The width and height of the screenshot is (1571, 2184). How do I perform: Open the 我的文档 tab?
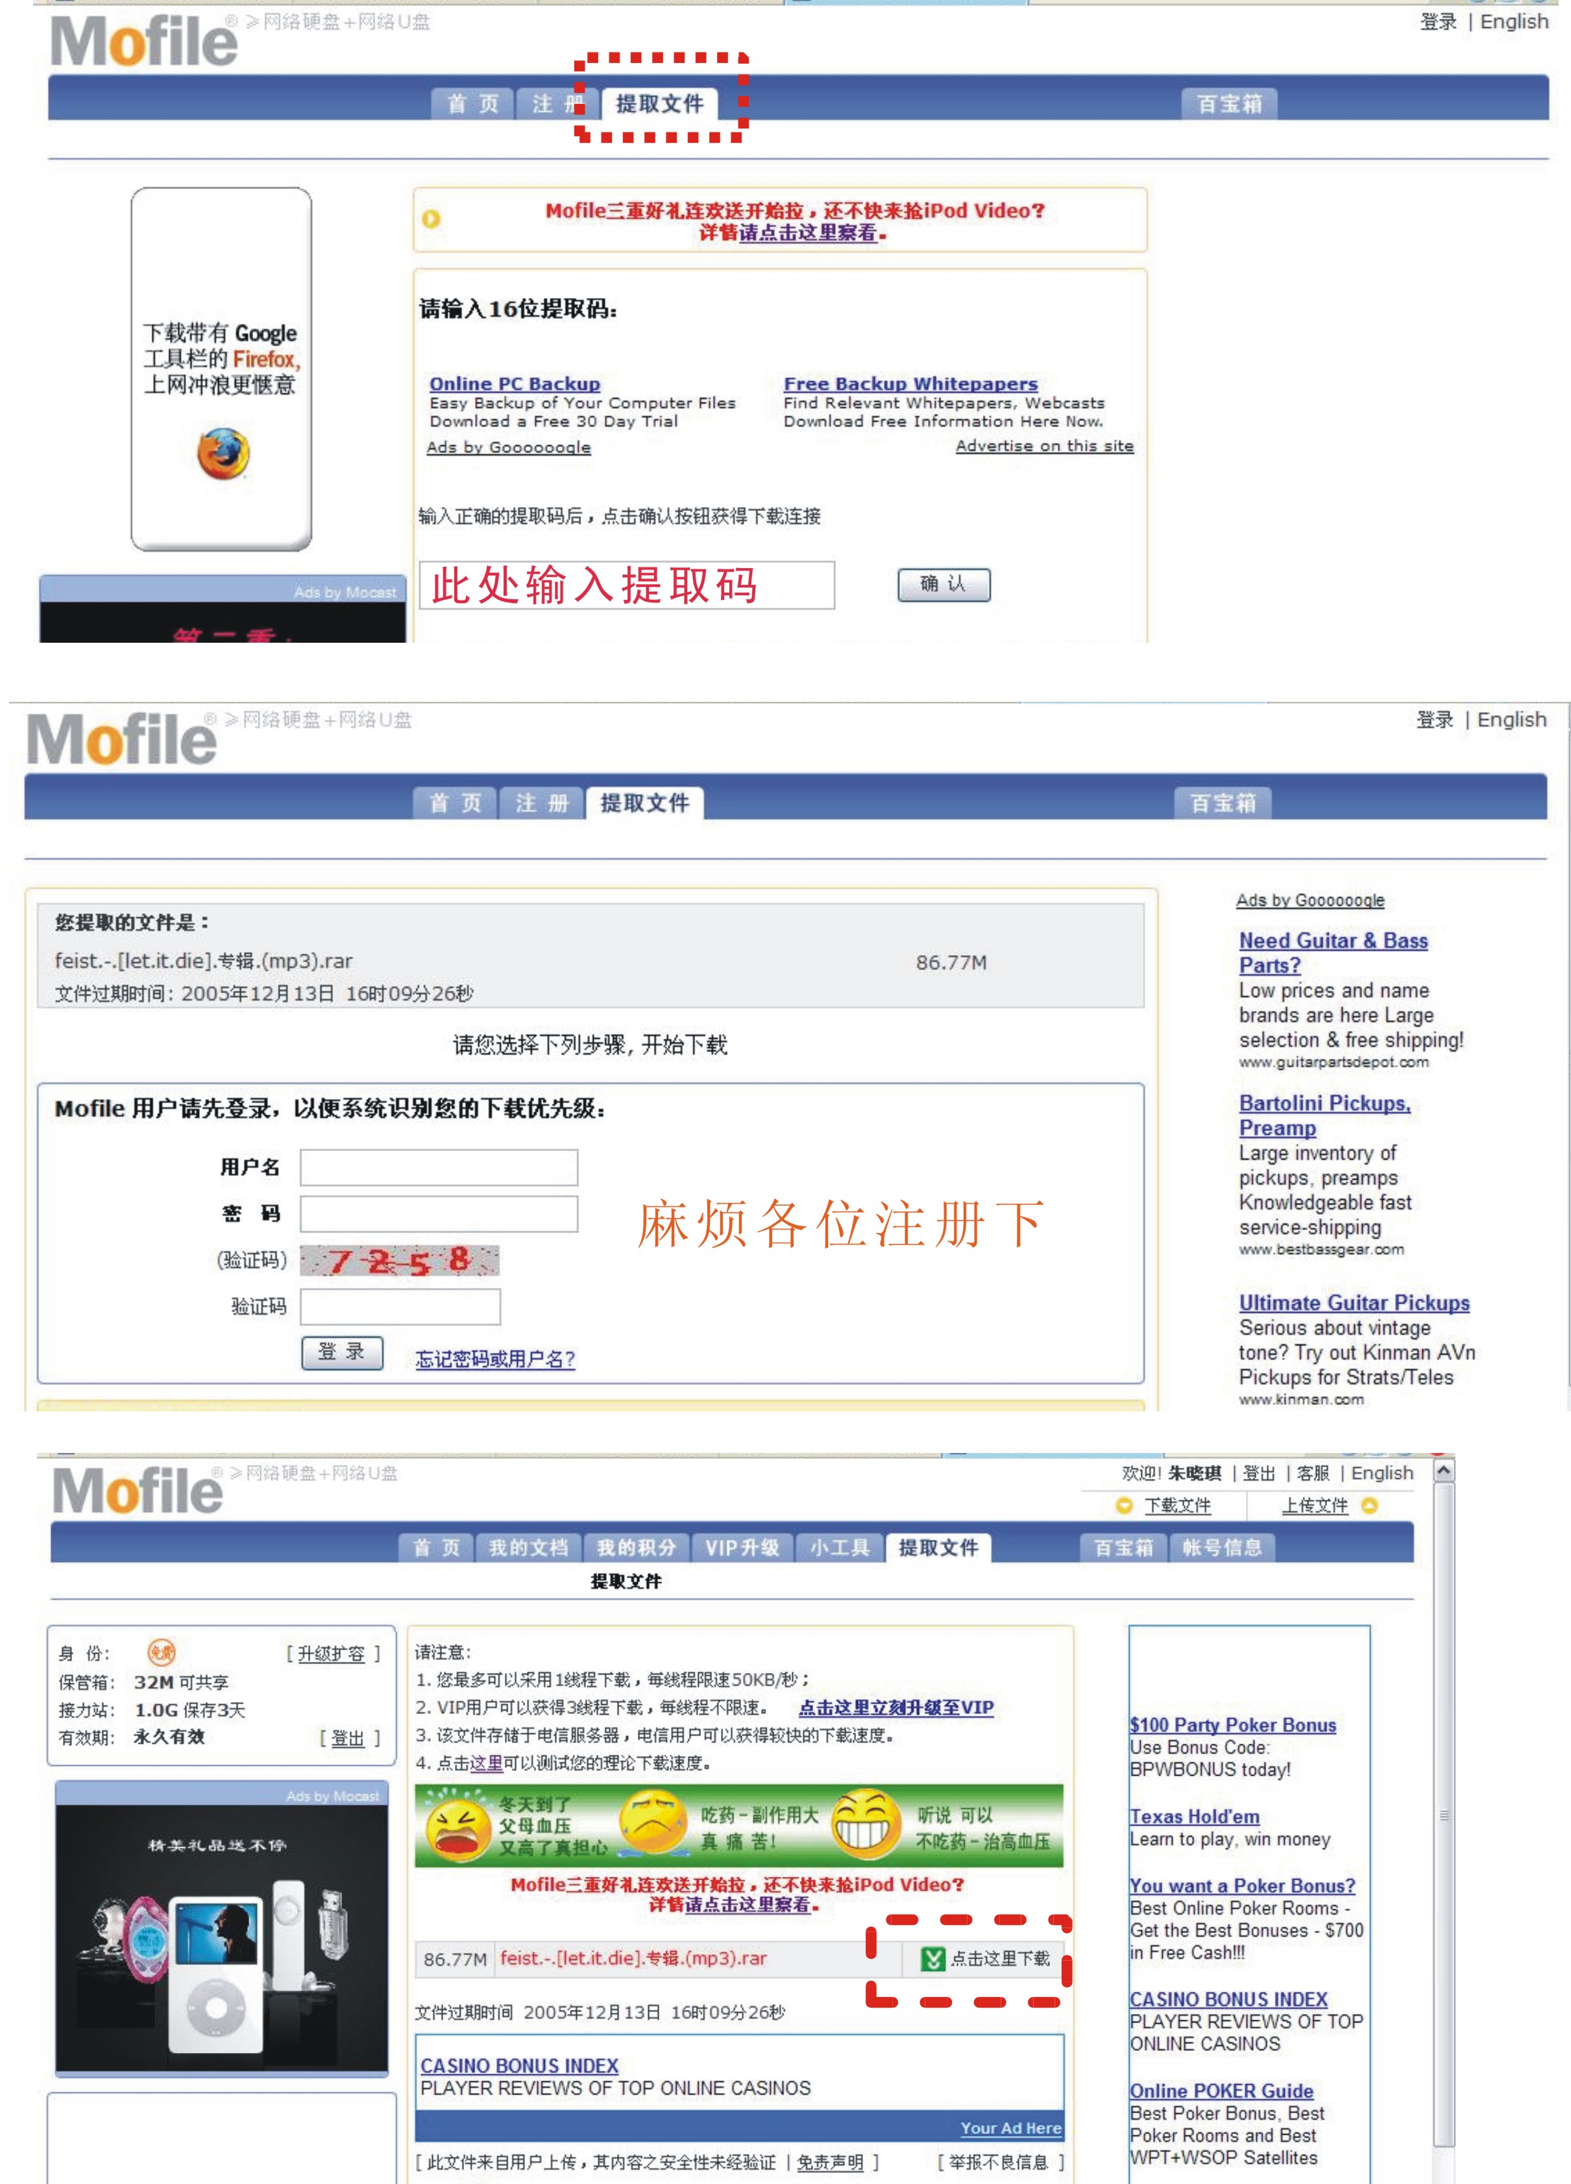[528, 1548]
